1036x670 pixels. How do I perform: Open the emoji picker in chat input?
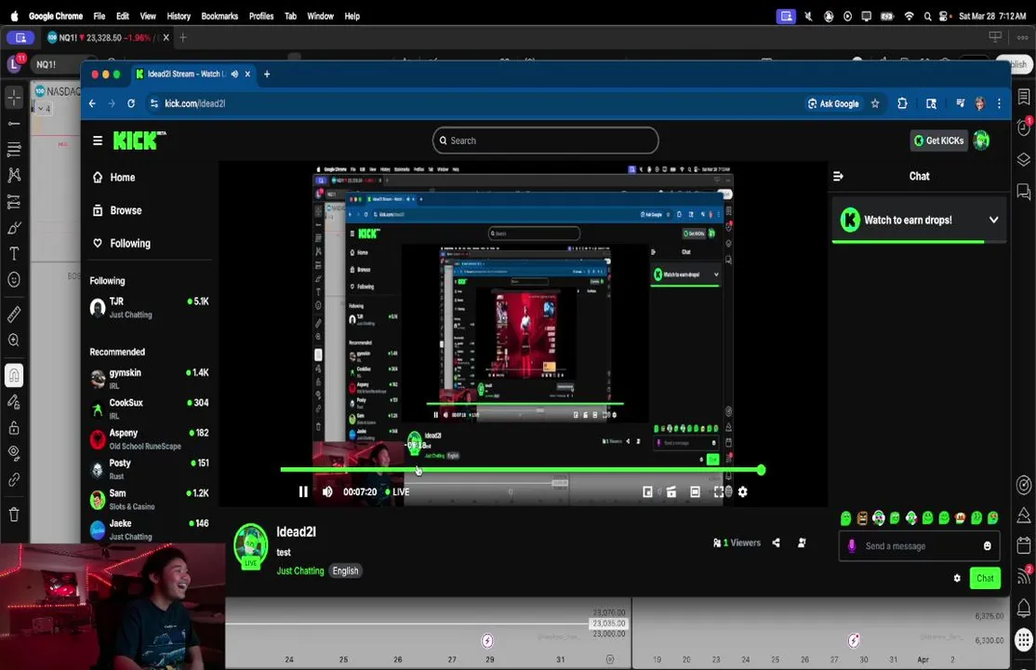click(x=987, y=546)
